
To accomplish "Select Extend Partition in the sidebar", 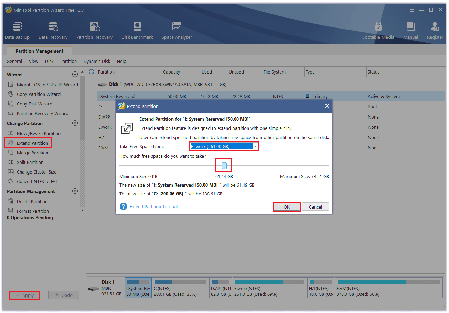I will point(28,143).
